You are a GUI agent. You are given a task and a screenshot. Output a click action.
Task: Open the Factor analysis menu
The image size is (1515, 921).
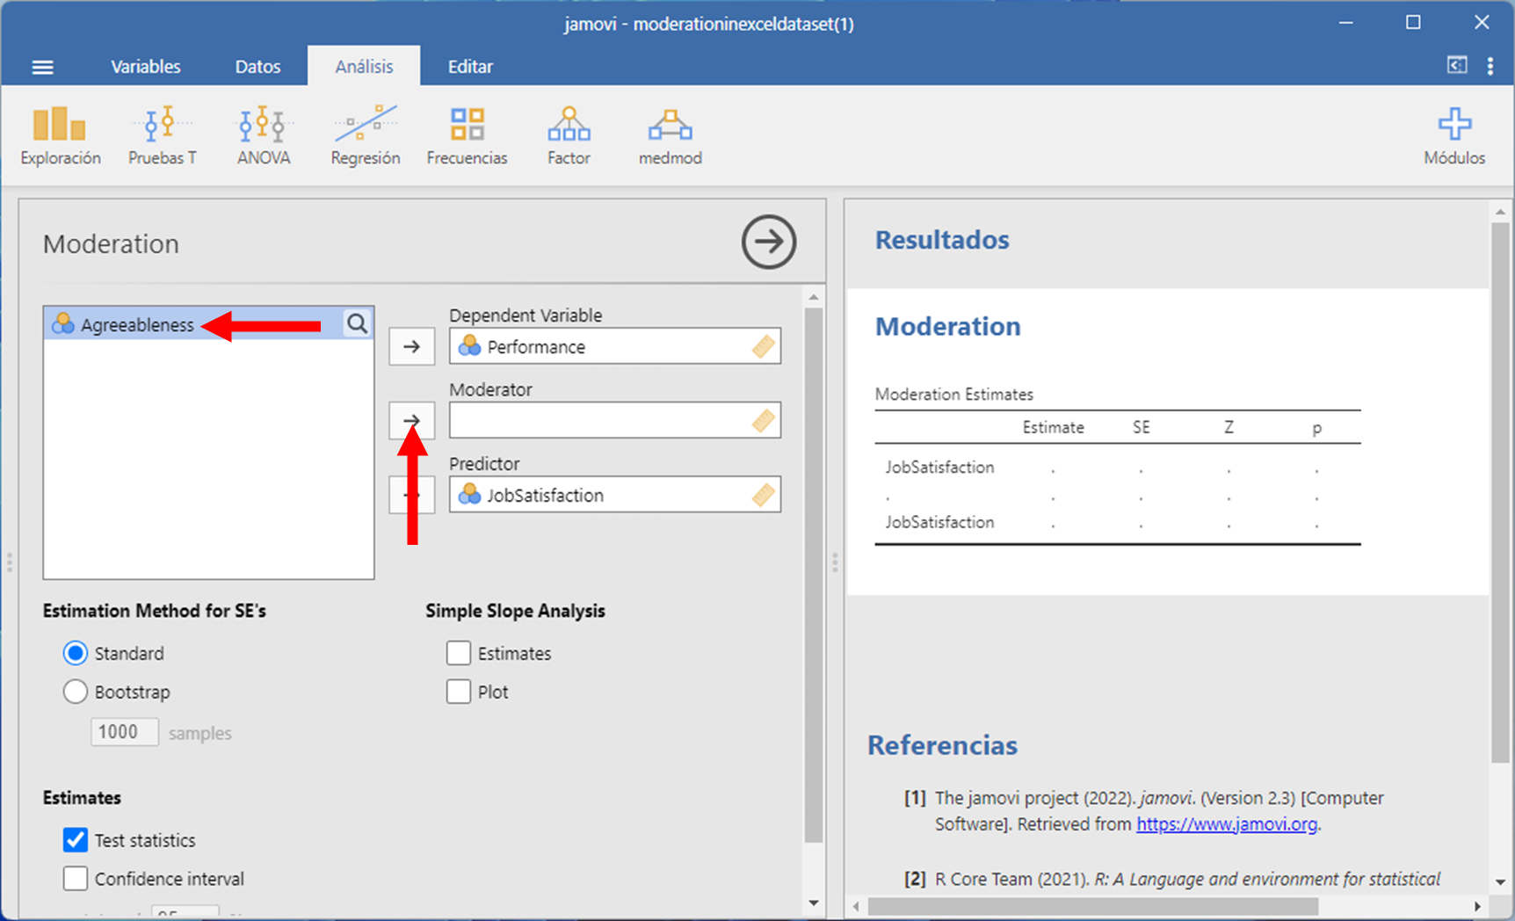coord(569,135)
